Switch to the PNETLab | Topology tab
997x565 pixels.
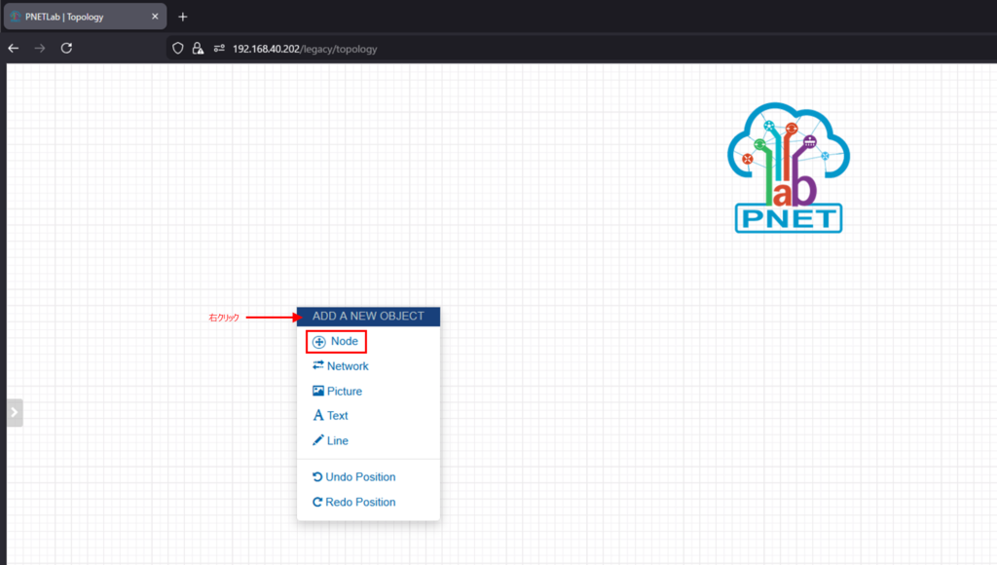78,17
